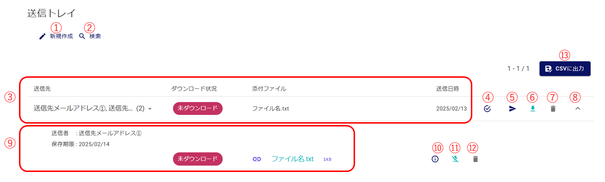
Task: Click the circled checkmark icon in the row
Action: (x=487, y=109)
